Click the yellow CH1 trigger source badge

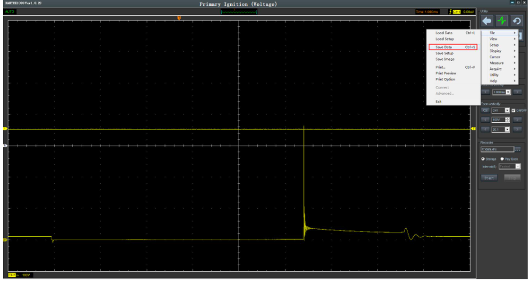click(457, 12)
